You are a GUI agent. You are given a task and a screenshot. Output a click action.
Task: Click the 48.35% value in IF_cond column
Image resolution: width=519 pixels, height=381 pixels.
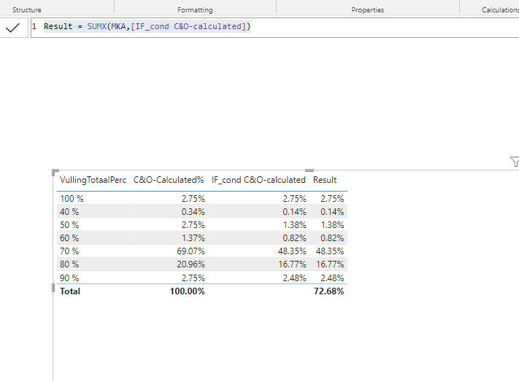(292, 251)
